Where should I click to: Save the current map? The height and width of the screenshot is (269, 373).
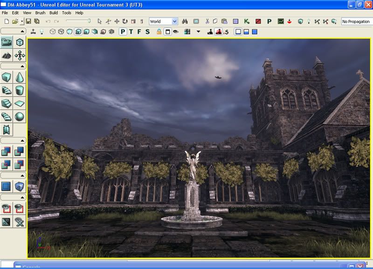[28, 21]
